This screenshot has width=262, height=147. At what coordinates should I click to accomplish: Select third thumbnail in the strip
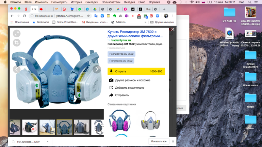point(47,127)
